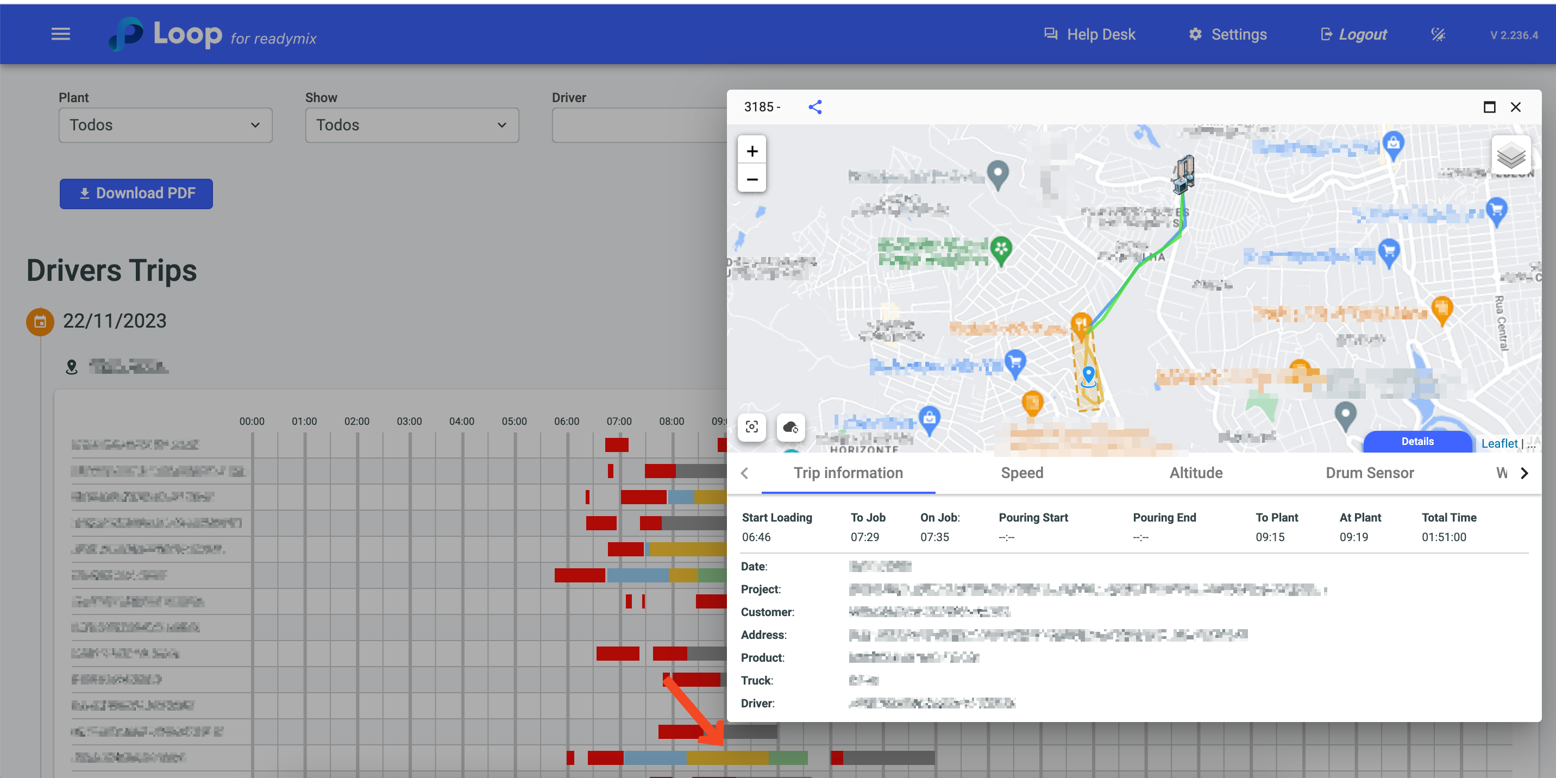Image resolution: width=1556 pixels, height=778 pixels.
Task: Open the hamburger navigation menu
Action: (x=60, y=34)
